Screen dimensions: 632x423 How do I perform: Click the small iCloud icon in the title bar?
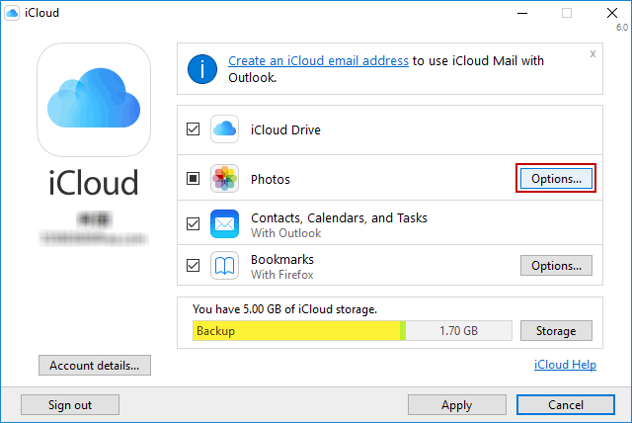point(12,13)
